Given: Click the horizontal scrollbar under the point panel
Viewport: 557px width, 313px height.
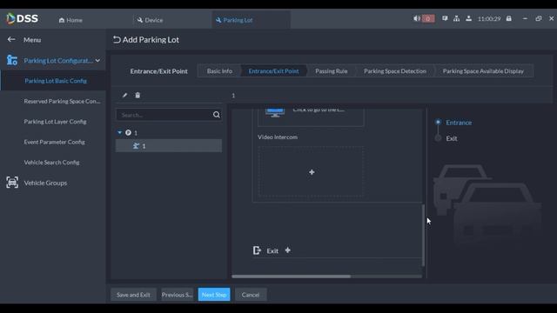Looking at the screenshot, I should (291, 276).
